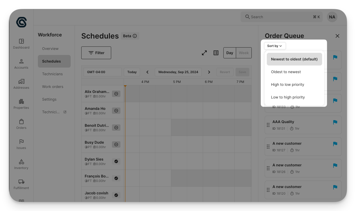The image size is (356, 211).
Task: Toggle Amanda Ho status icon
Action: pyautogui.click(x=116, y=111)
